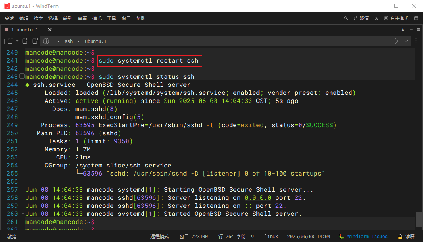Viewport: 423px width, 242px height.
Task: Click the layout panel icon at top right
Action: click(416, 18)
